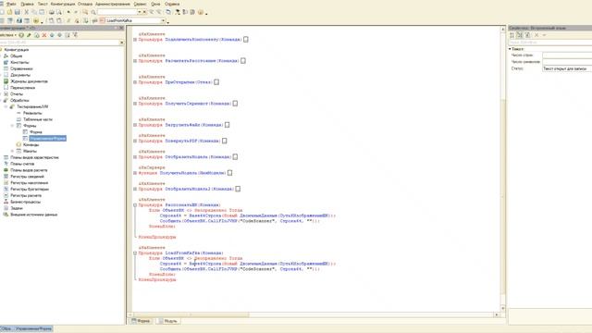Select the Отчеты tree node
The image size is (592, 333).
[17, 94]
